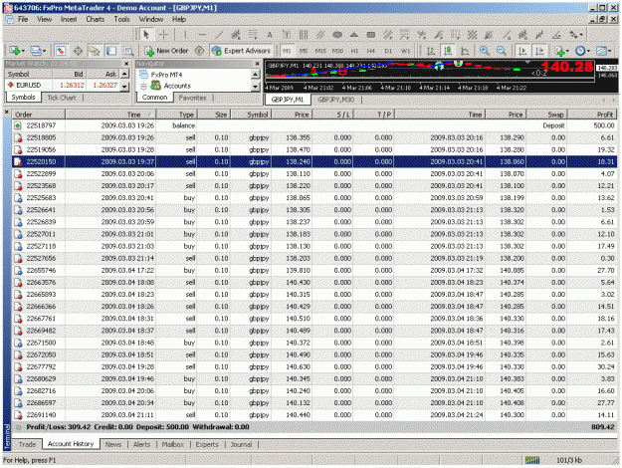Switch to Favorites tab in Navigator

tap(192, 98)
